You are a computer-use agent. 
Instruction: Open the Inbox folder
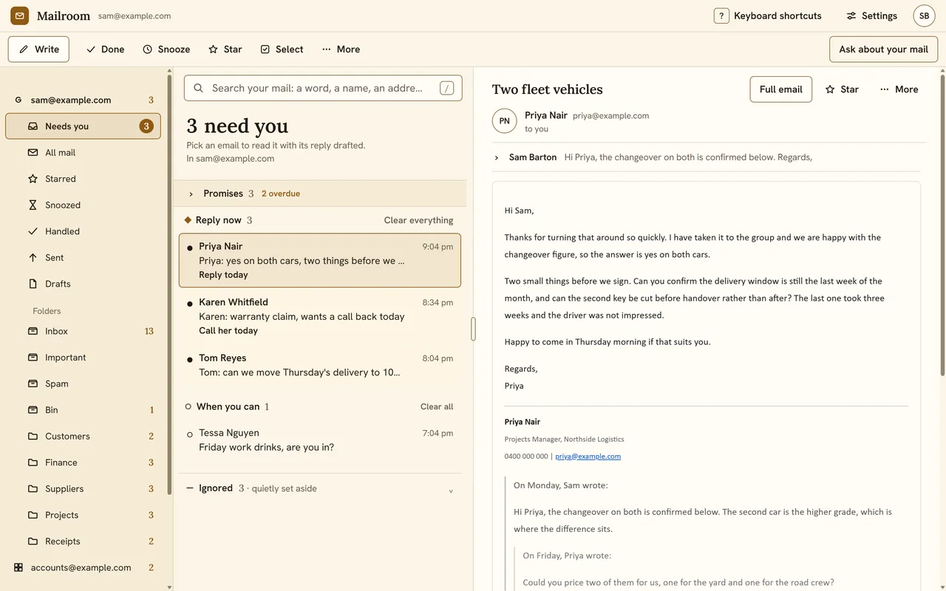(83, 332)
